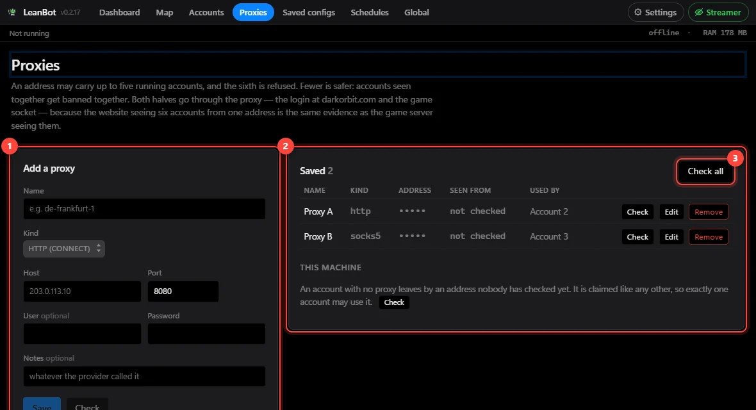Click the 'RAM 178 MB' readout
756x410 pixels.
pyautogui.click(x=725, y=33)
